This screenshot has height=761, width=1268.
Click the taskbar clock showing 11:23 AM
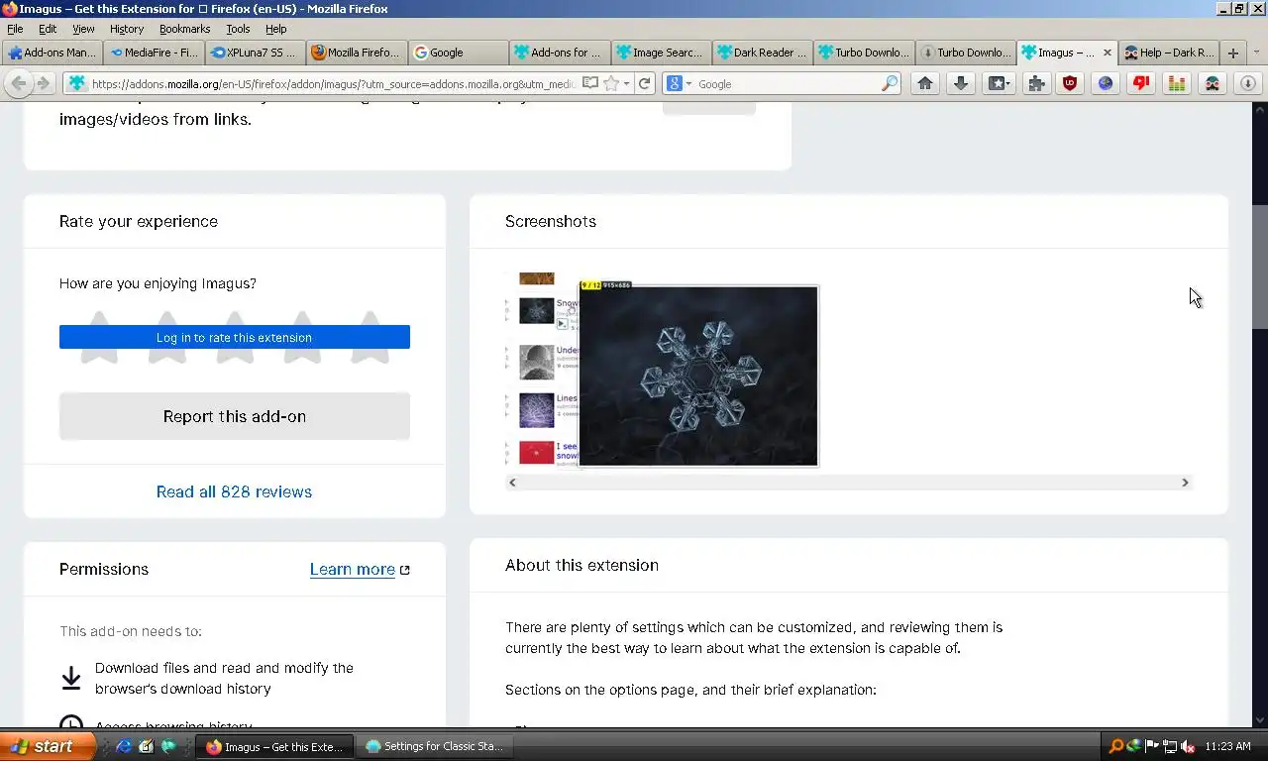click(1228, 746)
